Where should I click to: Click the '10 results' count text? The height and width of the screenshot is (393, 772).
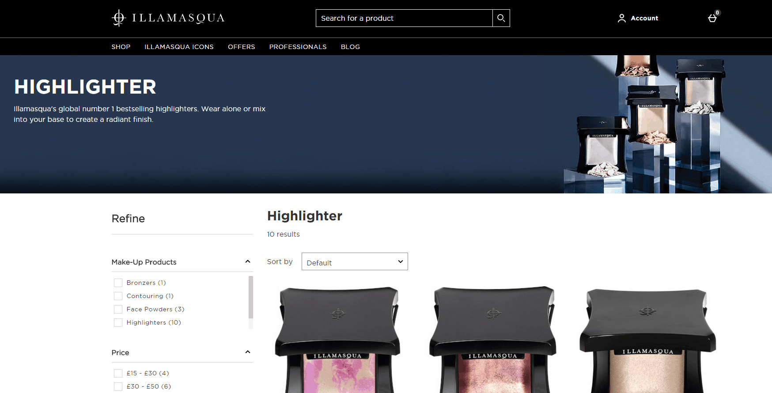pyautogui.click(x=283, y=234)
